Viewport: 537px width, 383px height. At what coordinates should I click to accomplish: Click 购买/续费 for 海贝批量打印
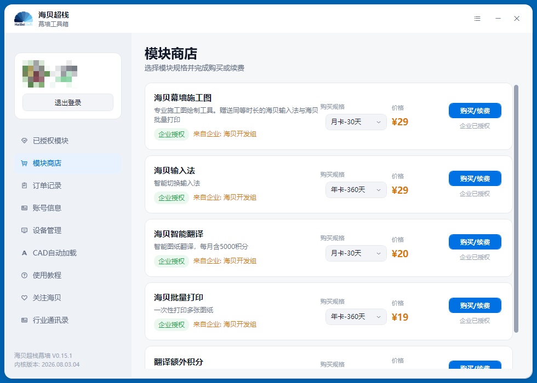pos(475,305)
